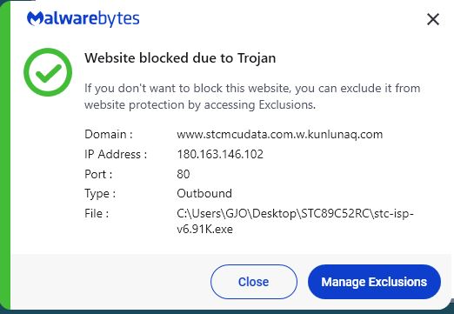Select the Outbound type value
This screenshot has width=454, height=314.
pyautogui.click(x=204, y=193)
